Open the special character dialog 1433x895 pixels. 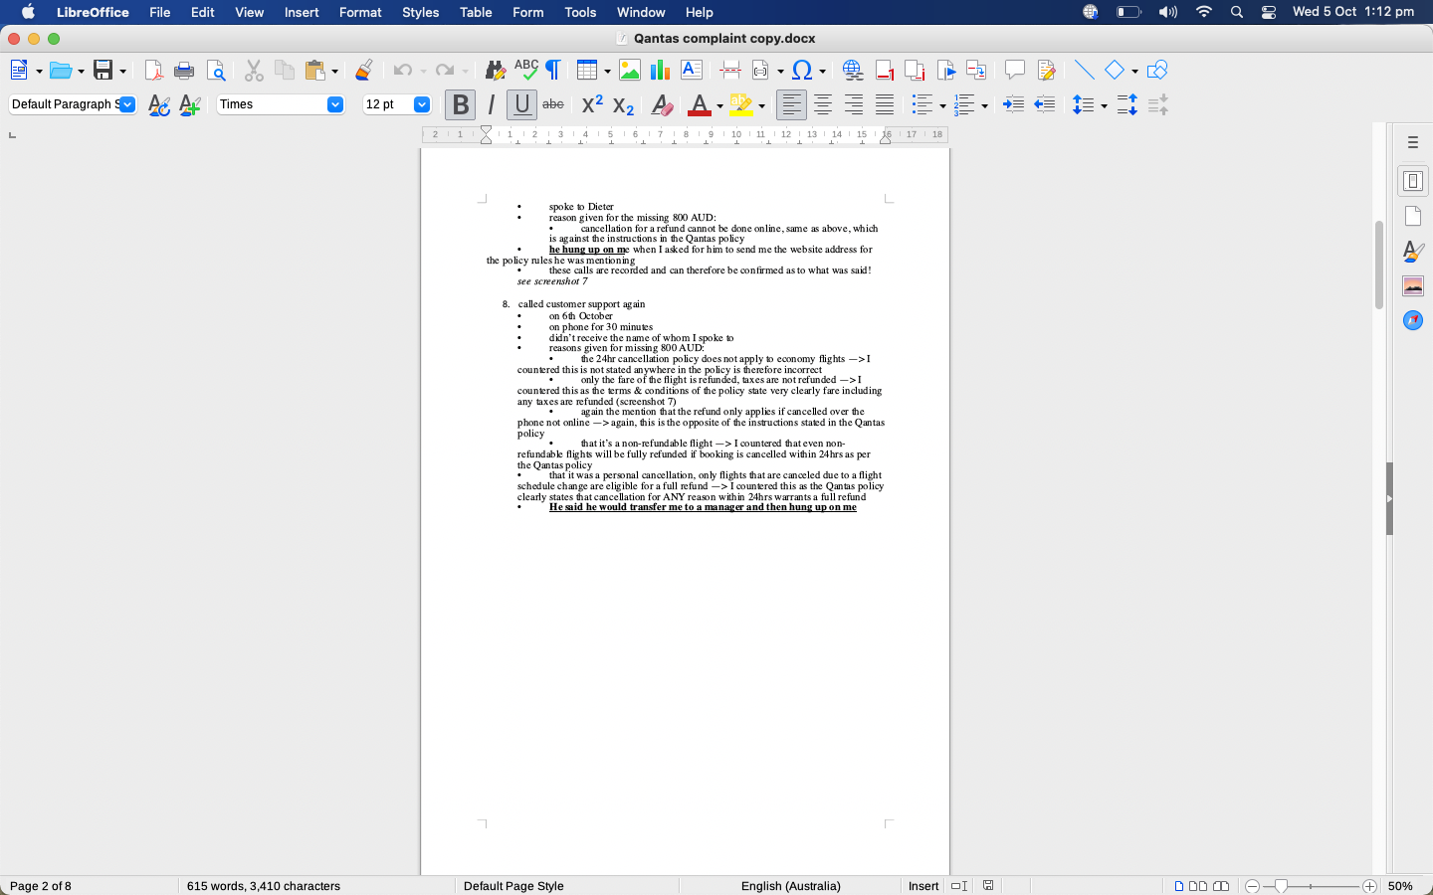(802, 70)
